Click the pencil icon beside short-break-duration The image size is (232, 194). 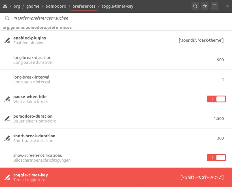[x=7, y=138]
